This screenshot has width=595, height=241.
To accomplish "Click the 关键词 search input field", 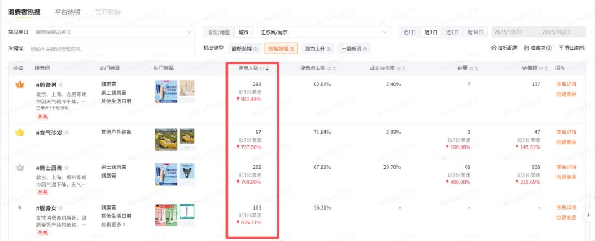I will [112, 49].
